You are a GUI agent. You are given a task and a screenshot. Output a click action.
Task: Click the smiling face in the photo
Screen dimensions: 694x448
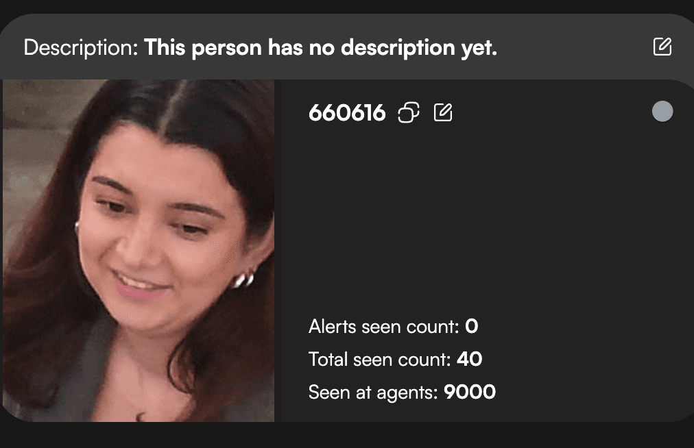pos(159,230)
